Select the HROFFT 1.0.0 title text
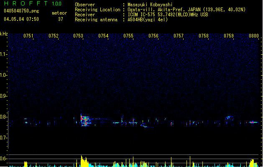Viewport: 263px width, 167px height. 33,3
